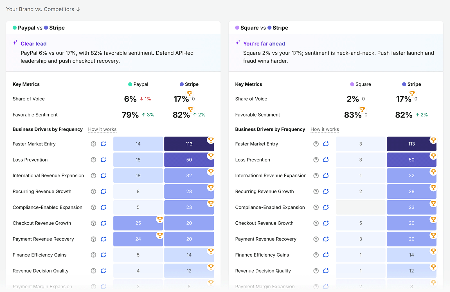Click the Square vs Stripe card title

click(x=262, y=28)
